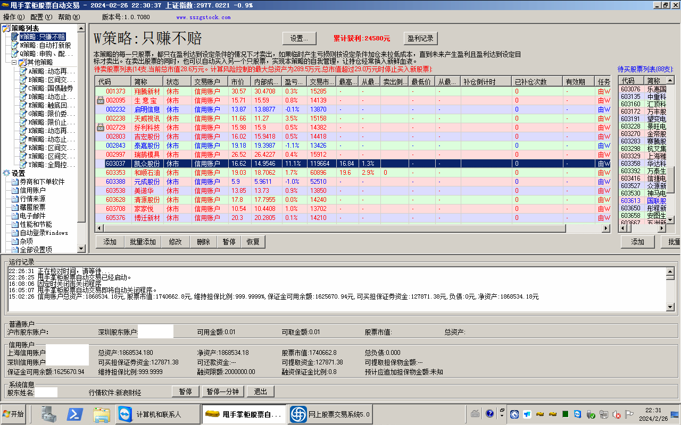Open the www.sszgstock.com link
The height and width of the screenshot is (425, 681).
pyautogui.click(x=203, y=17)
